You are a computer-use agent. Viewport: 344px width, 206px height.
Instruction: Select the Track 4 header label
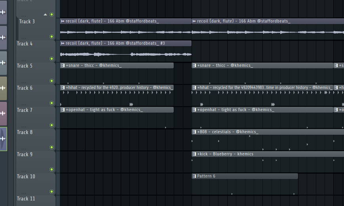click(25, 43)
